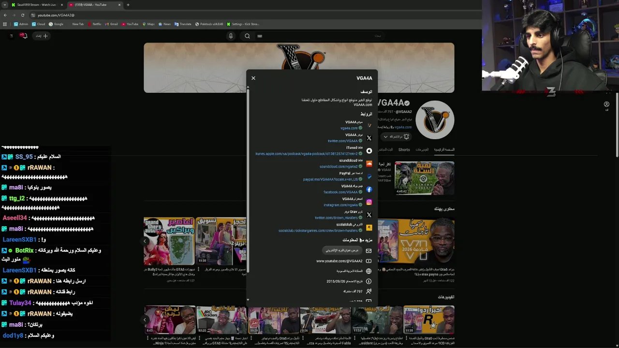Image resolution: width=619 pixels, height=348 pixels.
Task: Click the envelope email icon
Action: pyautogui.click(x=368, y=251)
